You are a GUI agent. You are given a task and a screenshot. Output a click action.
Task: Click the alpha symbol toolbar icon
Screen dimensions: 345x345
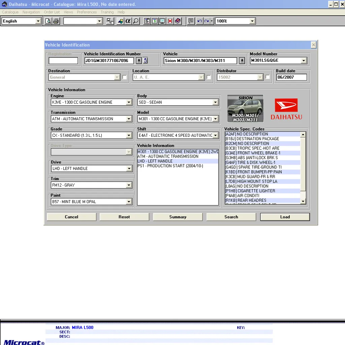pyautogui.click(x=128, y=21)
